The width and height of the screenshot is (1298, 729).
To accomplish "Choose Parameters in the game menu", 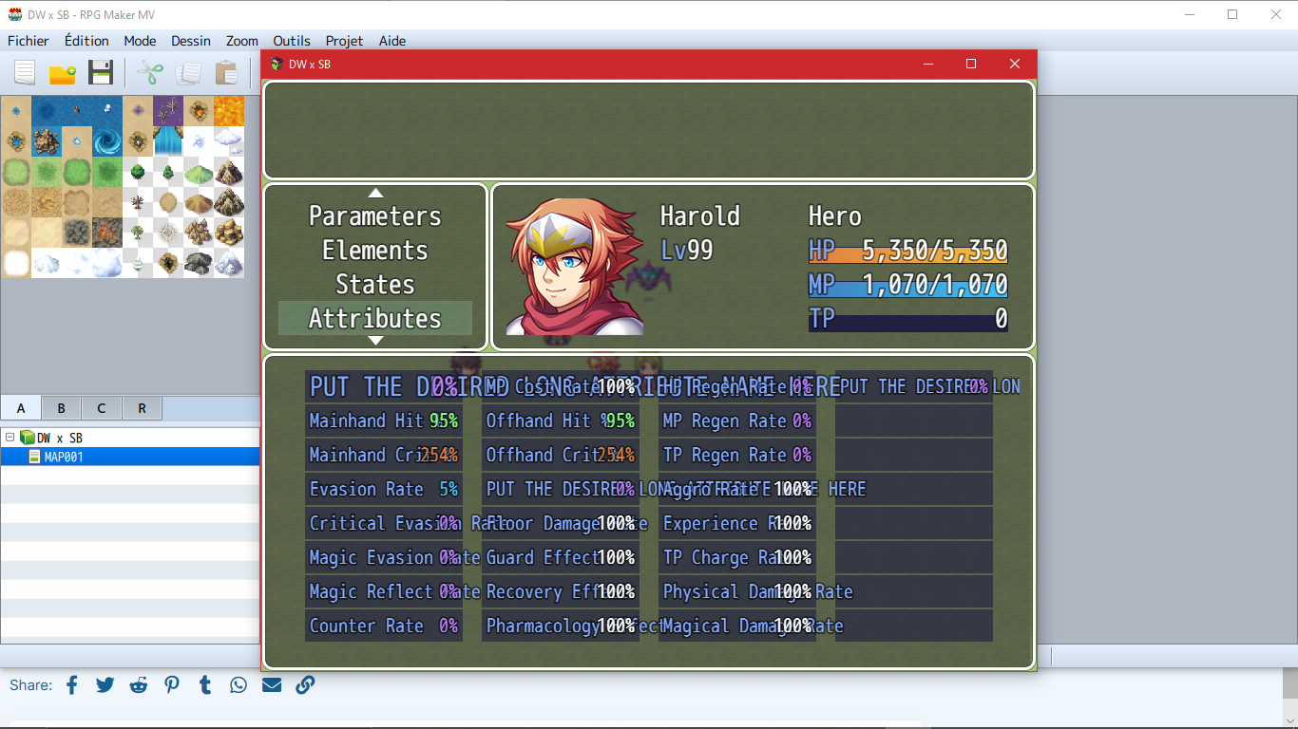I will pos(375,215).
